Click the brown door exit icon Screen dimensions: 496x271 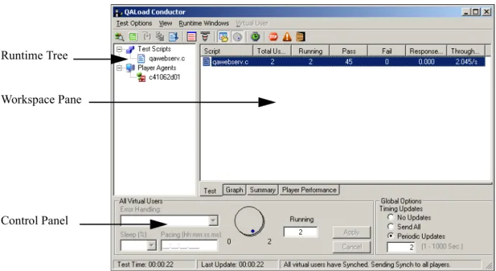300,37
